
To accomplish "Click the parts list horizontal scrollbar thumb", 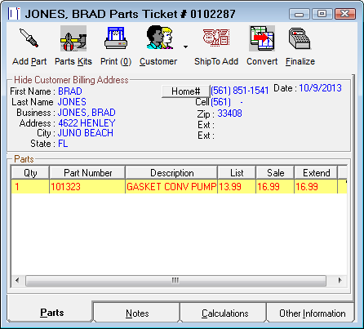I will click(x=175, y=280).
